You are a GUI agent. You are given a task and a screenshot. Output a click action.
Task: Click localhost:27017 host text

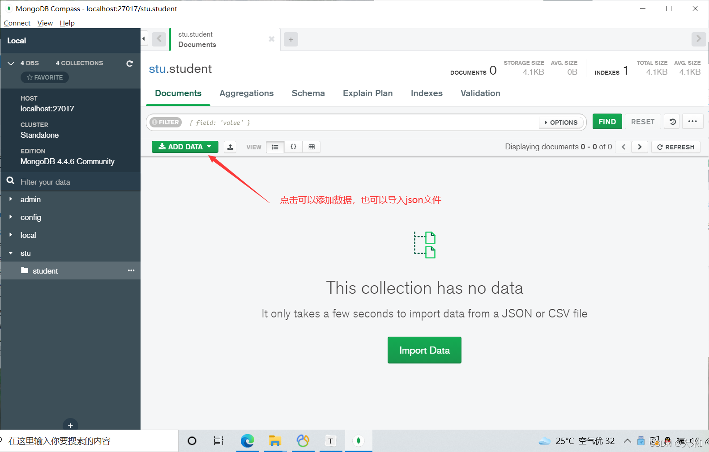coord(47,109)
